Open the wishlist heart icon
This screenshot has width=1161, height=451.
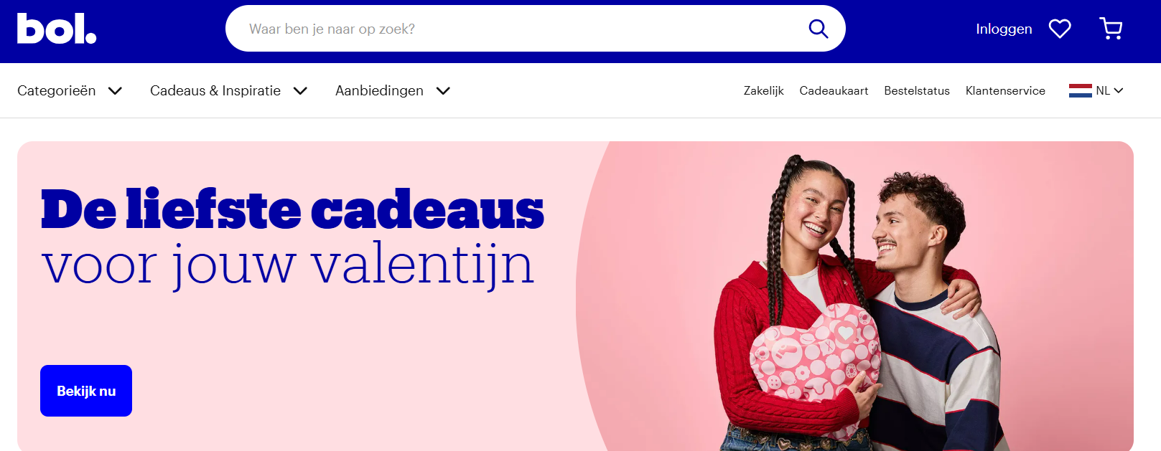[x=1060, y=29]
